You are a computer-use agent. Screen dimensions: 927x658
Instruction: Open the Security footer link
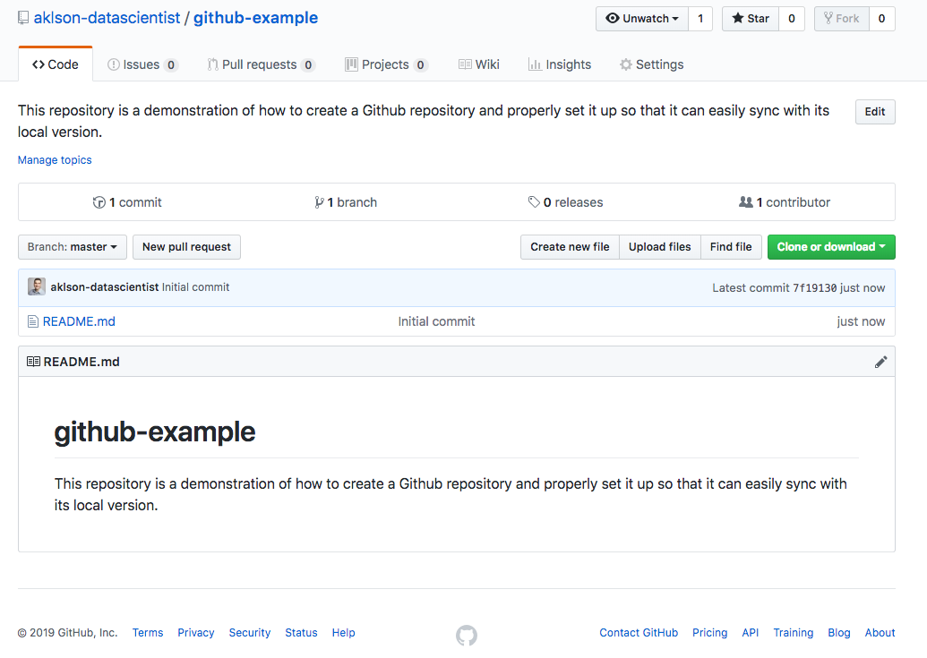(250, 633)
